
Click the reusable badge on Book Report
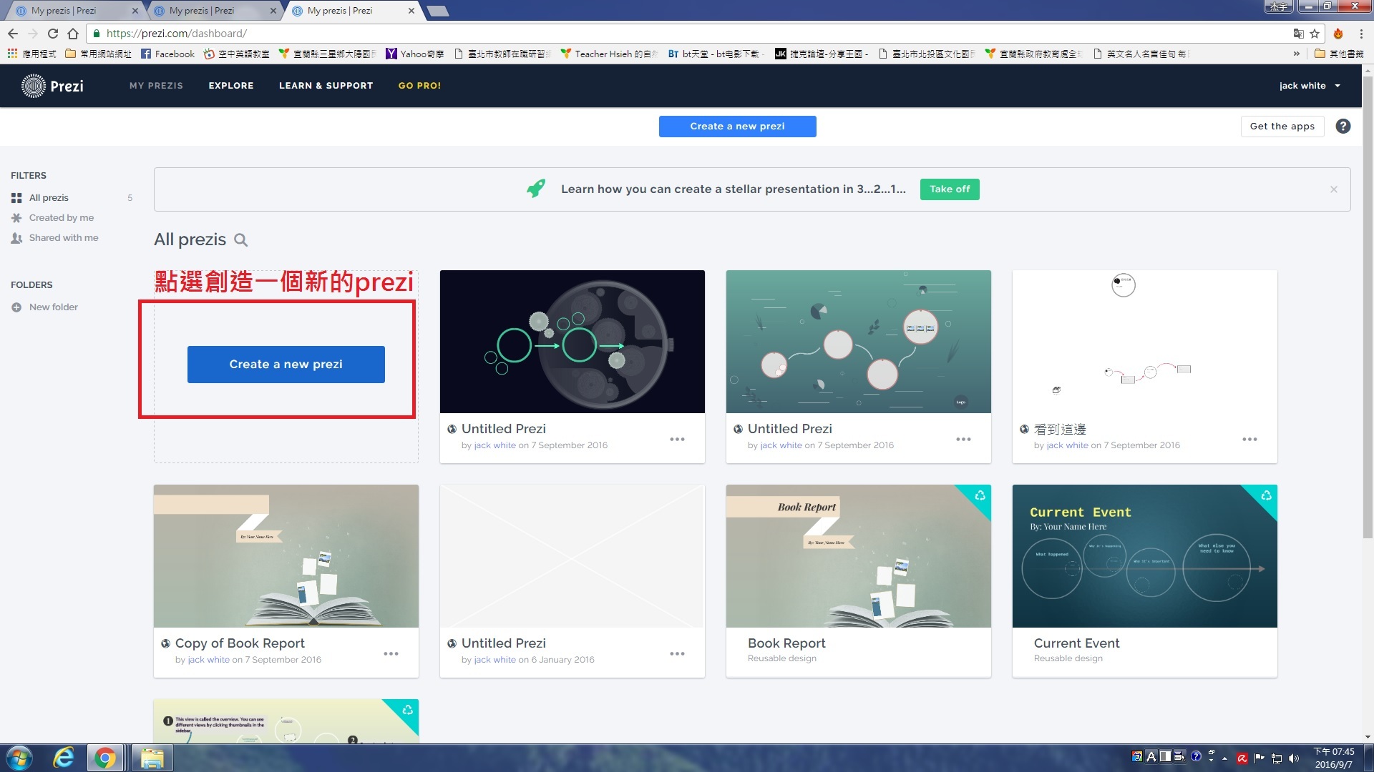[x=980, y=495]
